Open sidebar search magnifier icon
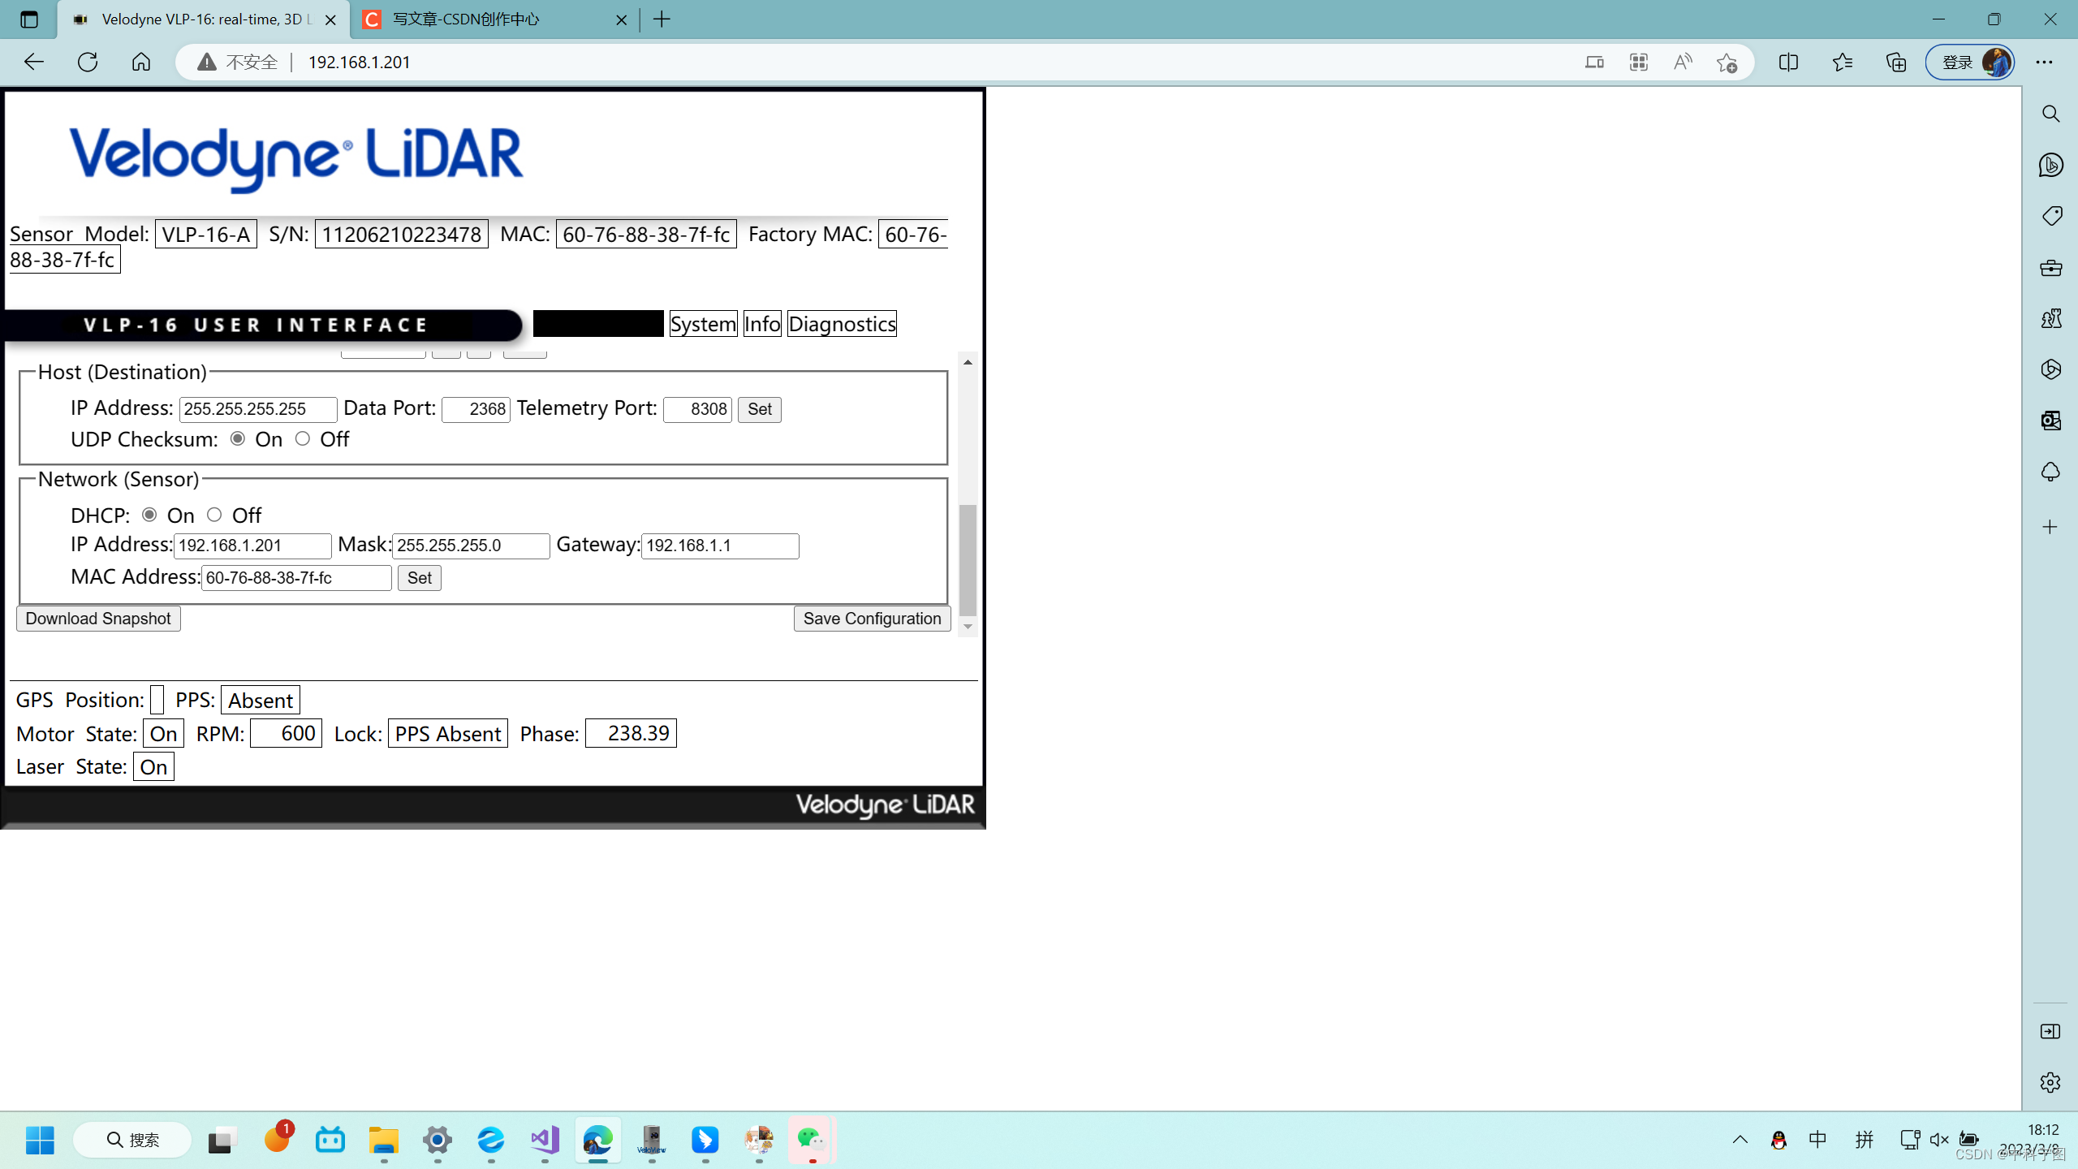This screenshot has height=1169, width=2078. [2050, 114]
